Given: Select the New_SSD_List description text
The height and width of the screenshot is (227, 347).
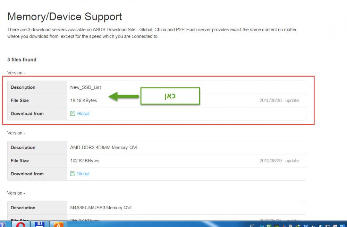Looking at the screenshot, I should [x=85, y=87].
